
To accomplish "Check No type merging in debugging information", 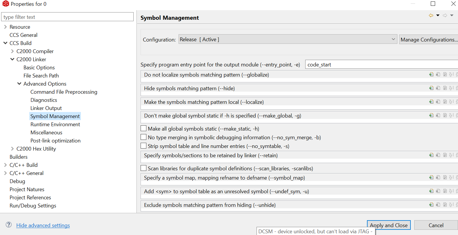I will pyautogui.click(x=143, y=137).
